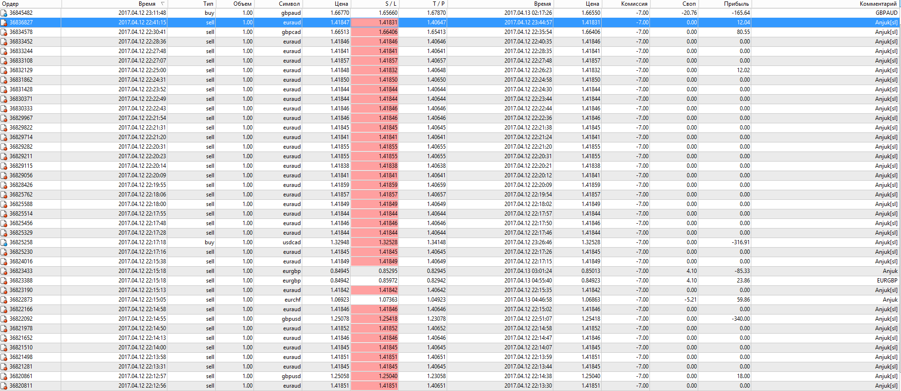Click the icon next to order 36833108
The height and width of the screenshot is (391, 901).
coord(4,61)
